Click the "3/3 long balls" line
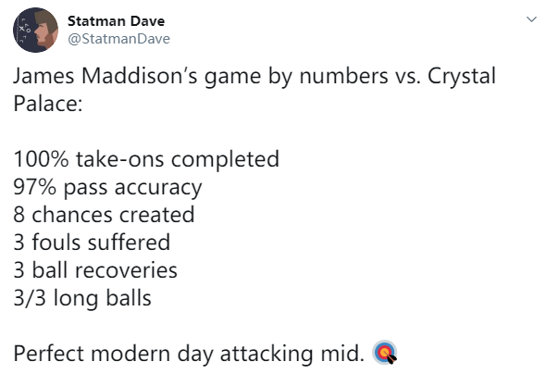This screenshot has height=374, width=546. click(x=82, y=298)
